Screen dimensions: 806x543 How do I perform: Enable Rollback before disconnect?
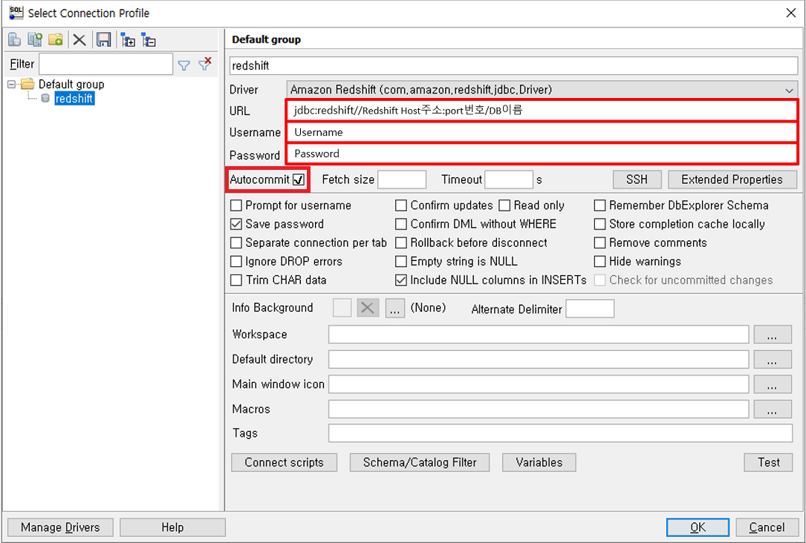tap(401, 243)
